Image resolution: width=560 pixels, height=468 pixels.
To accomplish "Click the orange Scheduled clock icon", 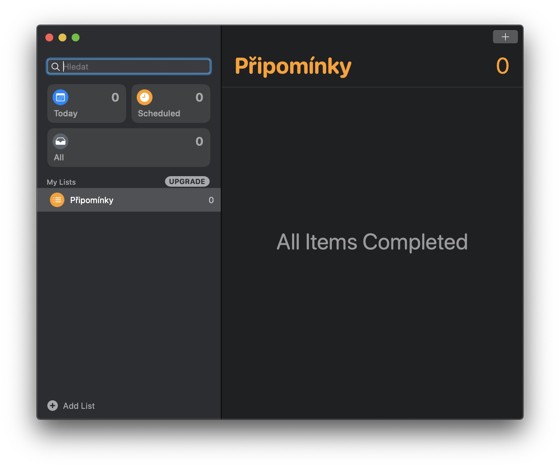I will 145,97.
